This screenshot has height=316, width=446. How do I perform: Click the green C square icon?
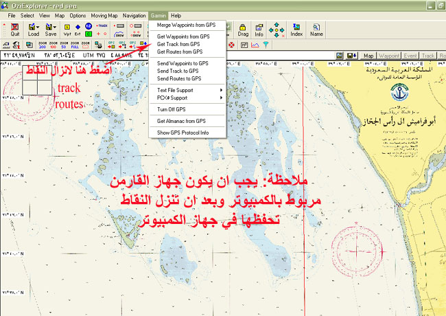89,34
